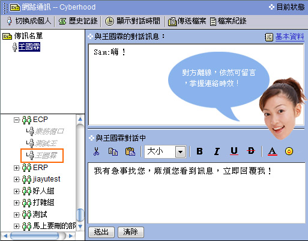Toggle bold formatting
Viewport: 308px width, 241px height.
(x=199, y=151)
